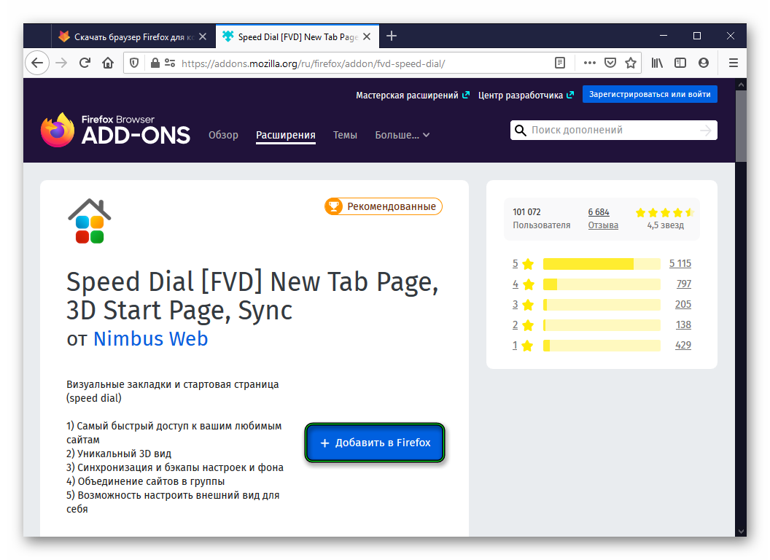Close the Speed Dial [FVD] tab

tap(367, 37)
